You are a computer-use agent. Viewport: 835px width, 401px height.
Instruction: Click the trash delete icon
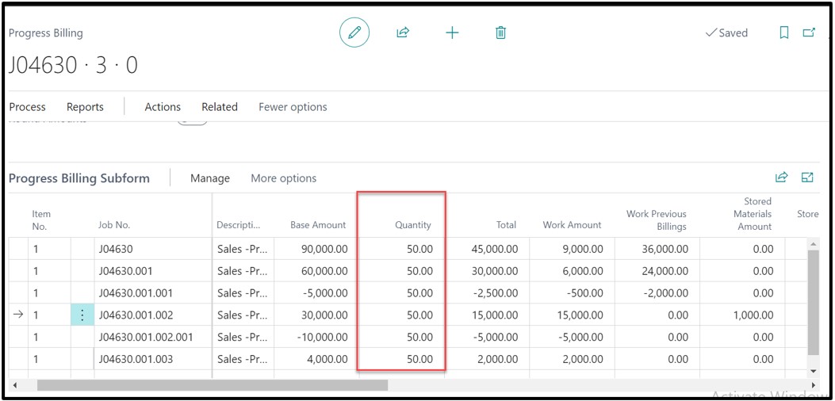click(x=500, y=32)
